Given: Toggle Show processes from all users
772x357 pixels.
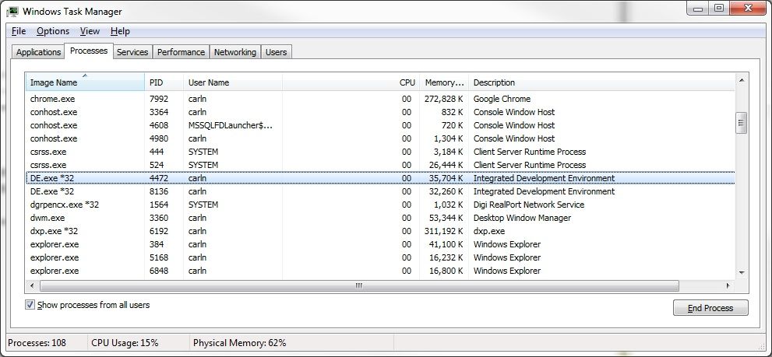Looking at the screenshot, I should 30,305.
